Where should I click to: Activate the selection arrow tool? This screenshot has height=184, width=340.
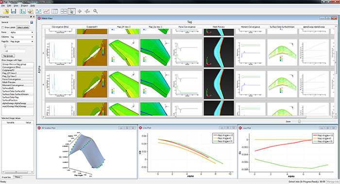tap(71, 11)
